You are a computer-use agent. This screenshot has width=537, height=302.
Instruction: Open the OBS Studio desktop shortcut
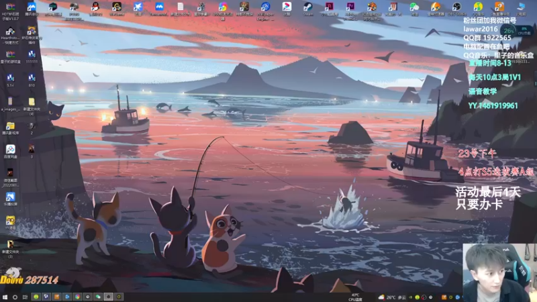456,9
